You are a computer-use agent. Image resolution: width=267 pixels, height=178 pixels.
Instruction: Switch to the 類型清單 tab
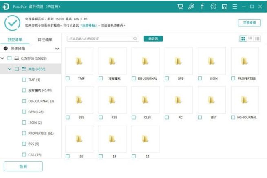pyautogui.click(x=15, y=40)
